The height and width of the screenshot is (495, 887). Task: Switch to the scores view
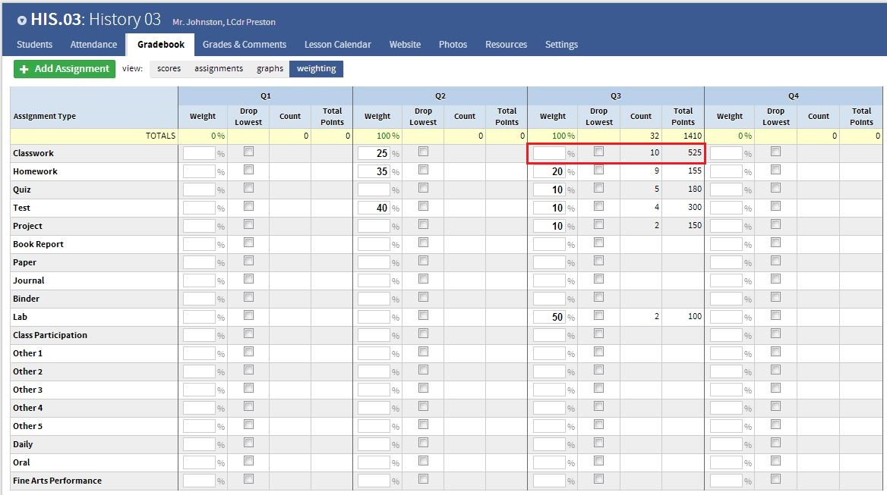coord(169,69)
